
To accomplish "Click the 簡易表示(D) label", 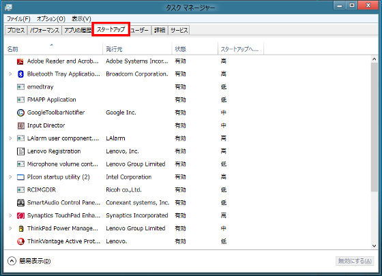I will coord(35,261).
